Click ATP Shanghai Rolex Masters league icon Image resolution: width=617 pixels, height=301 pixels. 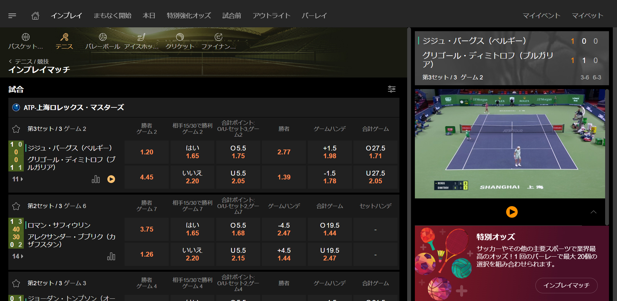tap(16, 107)
